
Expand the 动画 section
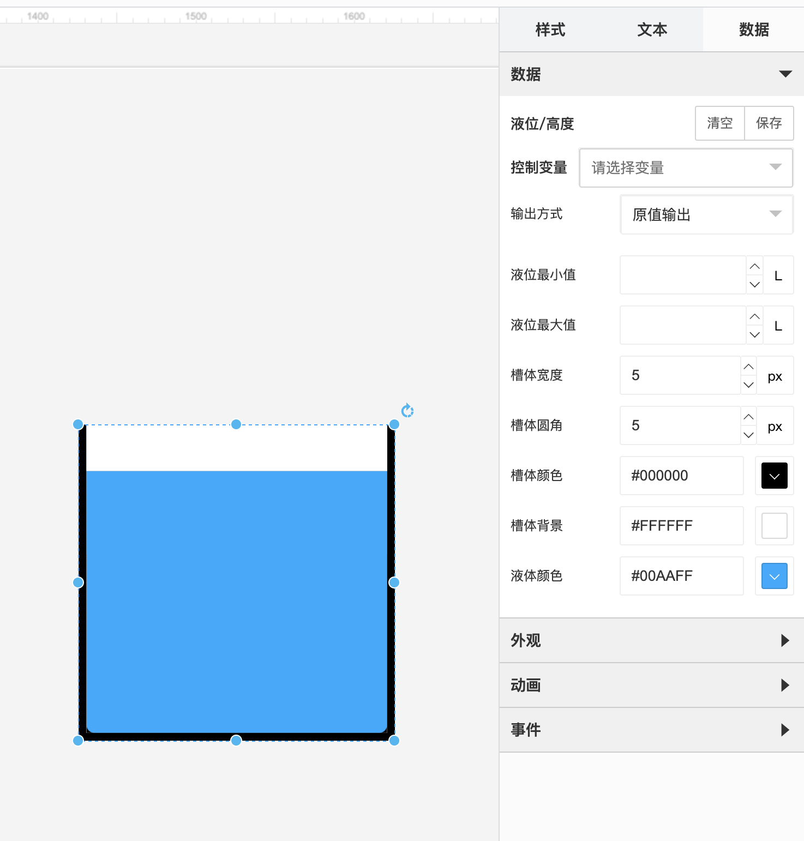652,685
